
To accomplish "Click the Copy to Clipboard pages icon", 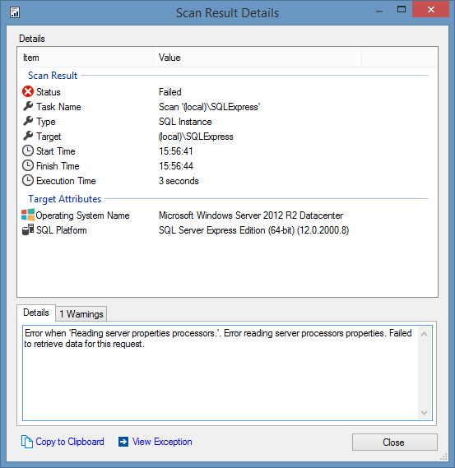I will (27, 442).
